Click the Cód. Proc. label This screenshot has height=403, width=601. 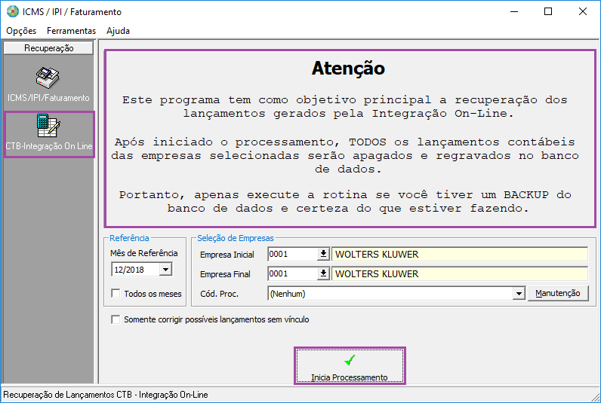pyautogui.click(x=219, y=294)
